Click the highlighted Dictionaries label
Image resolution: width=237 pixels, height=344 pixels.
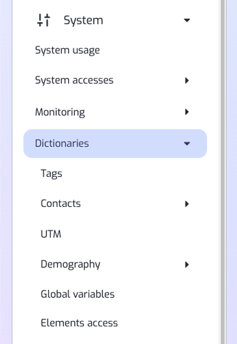(62, 144)
